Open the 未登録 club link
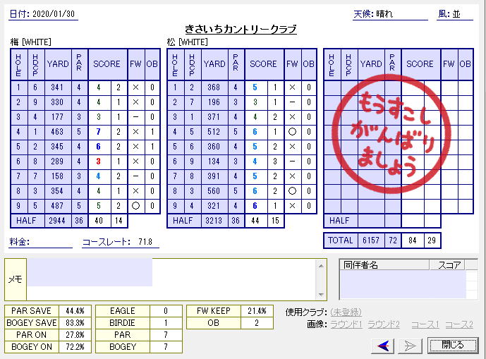 point(346,312)
